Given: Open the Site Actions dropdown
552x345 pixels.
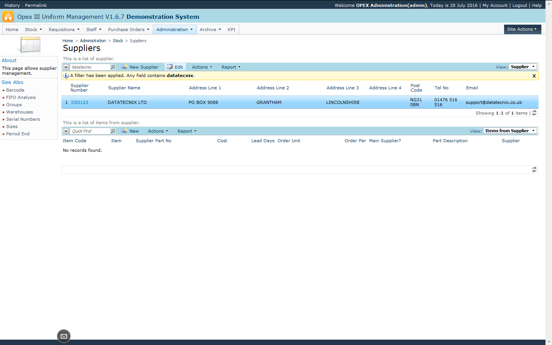Looking at the screenshot, I should 522,29.
